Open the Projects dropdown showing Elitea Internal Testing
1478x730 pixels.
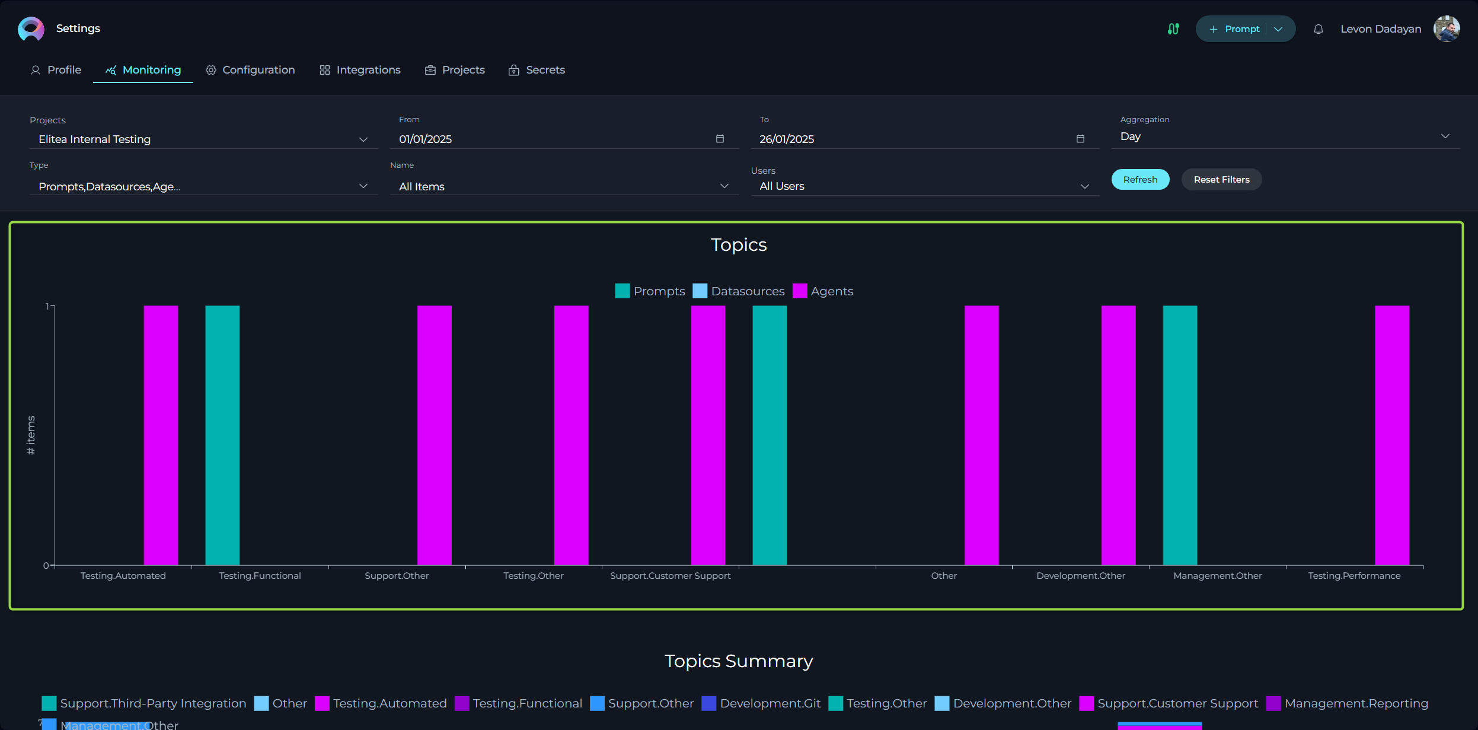pyautogui.click(x=203, y=139)
